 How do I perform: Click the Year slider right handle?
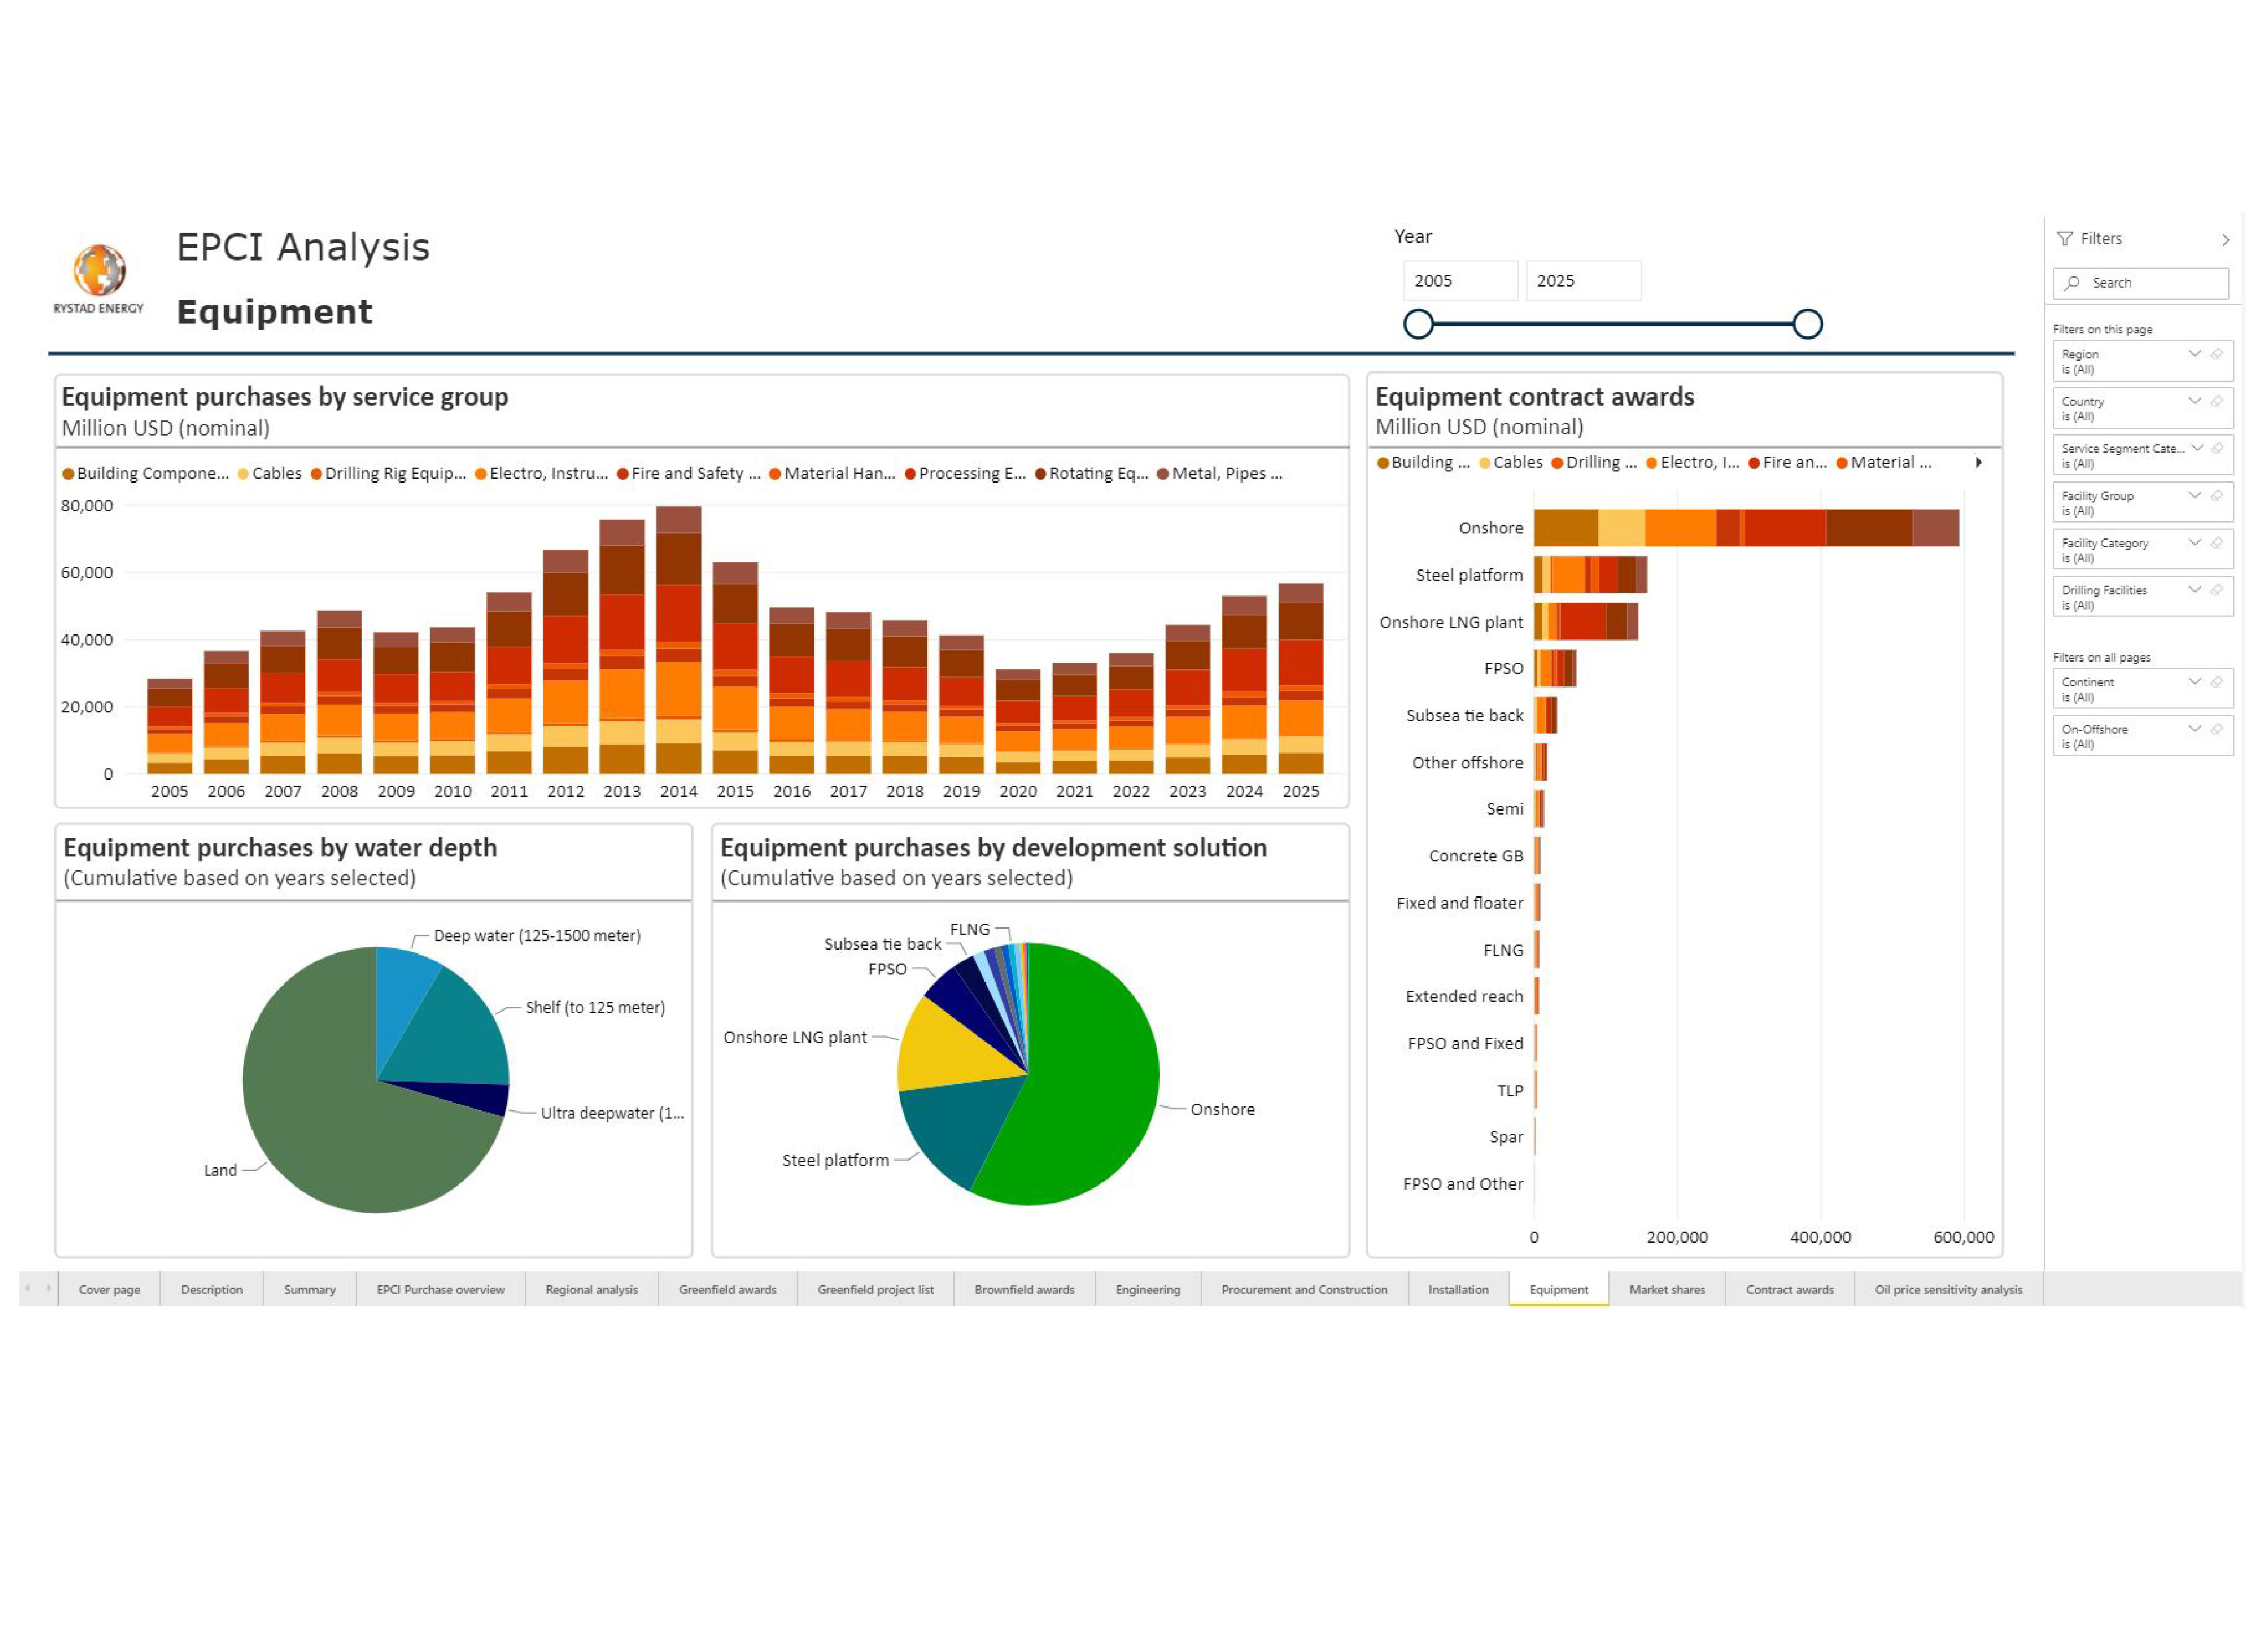1807,324
